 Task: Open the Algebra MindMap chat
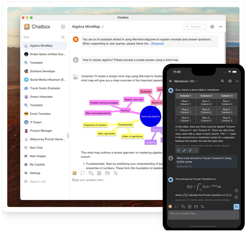coord(44,46)
